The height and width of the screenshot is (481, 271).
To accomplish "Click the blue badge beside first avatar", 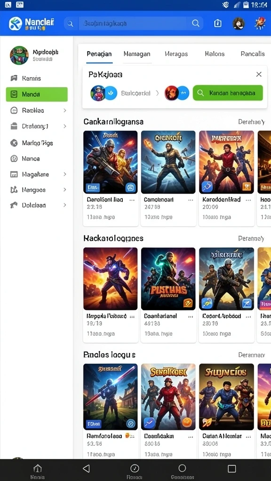I will (x=111, y=93).
